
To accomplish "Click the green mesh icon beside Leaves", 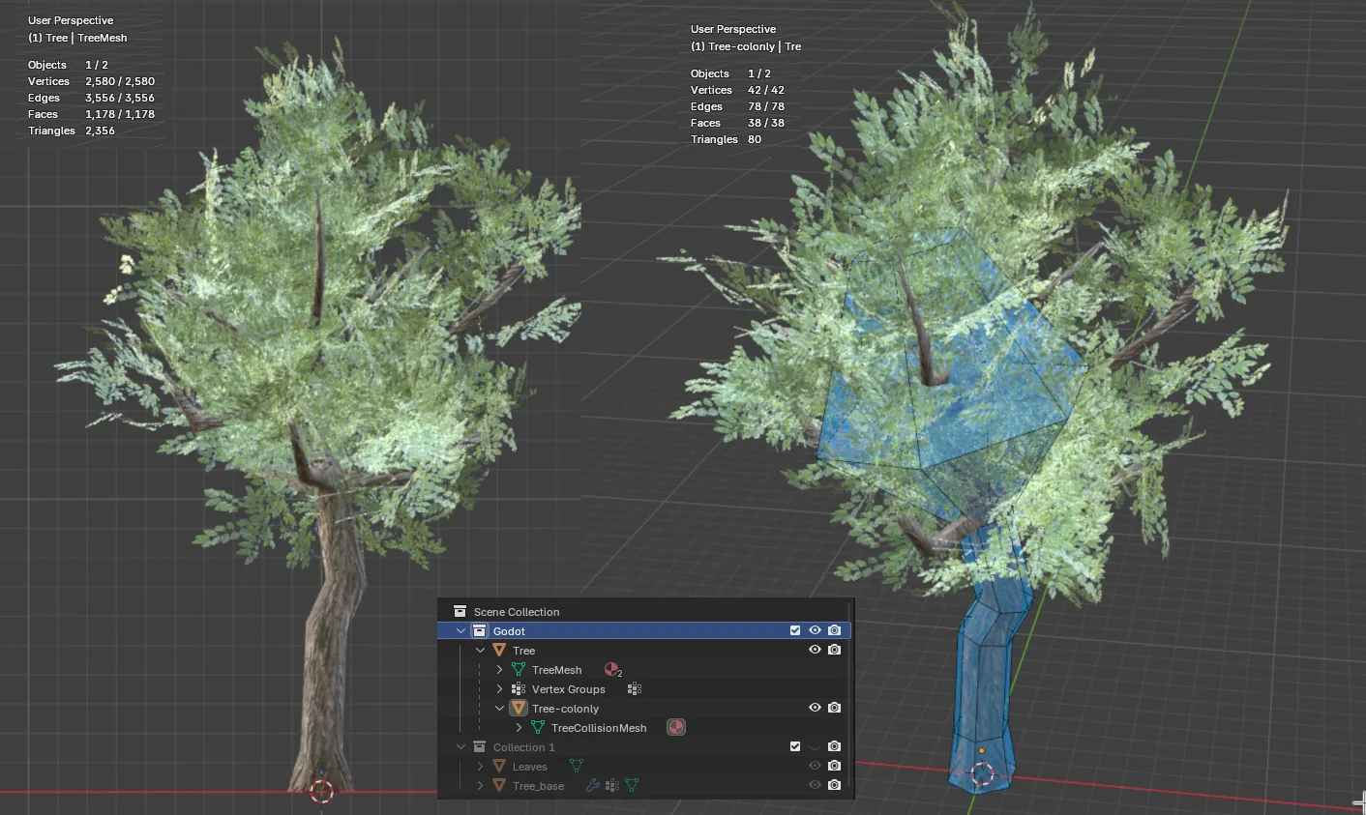I will coord(577,766).
